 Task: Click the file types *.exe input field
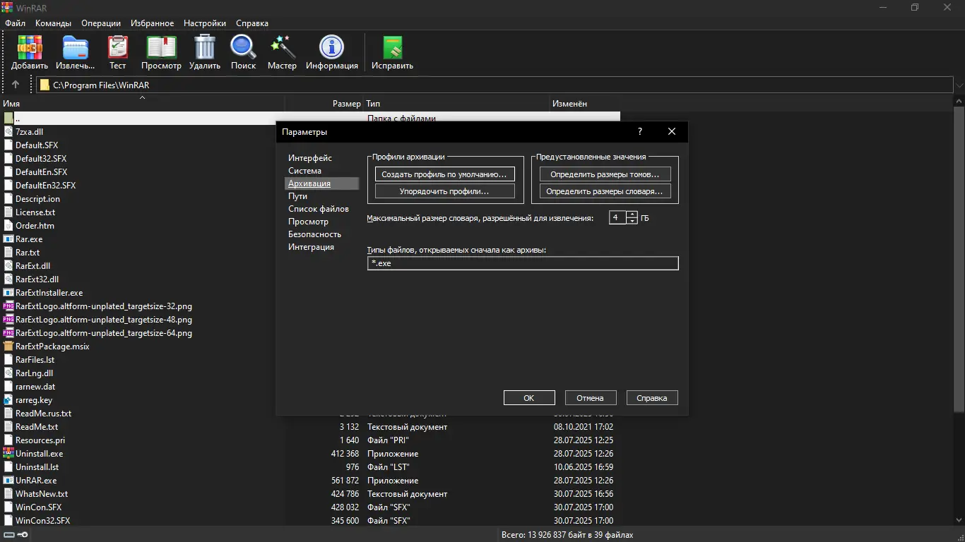click(523, 263)
